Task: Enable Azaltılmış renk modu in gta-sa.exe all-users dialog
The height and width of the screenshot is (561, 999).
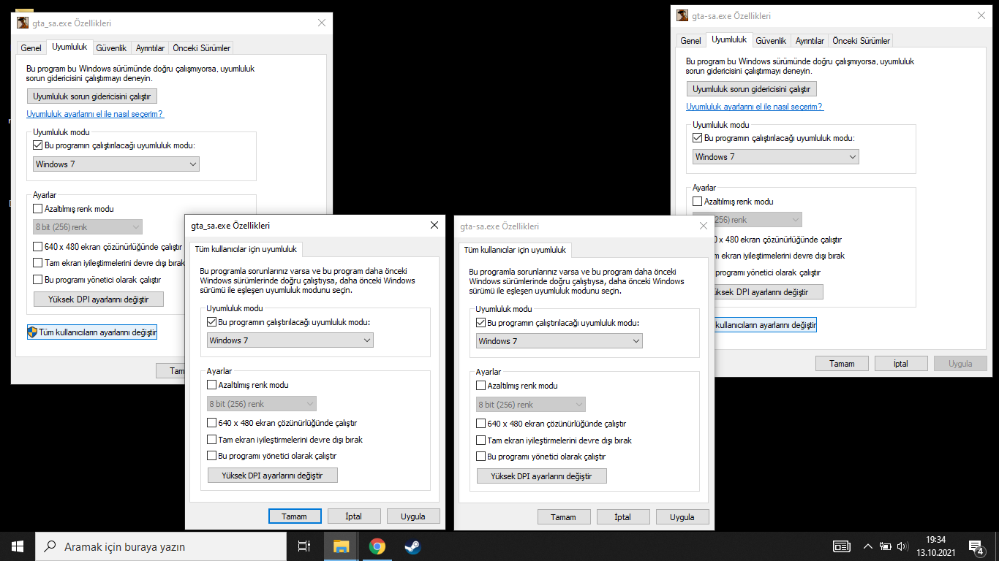Action: pos(482,386)
